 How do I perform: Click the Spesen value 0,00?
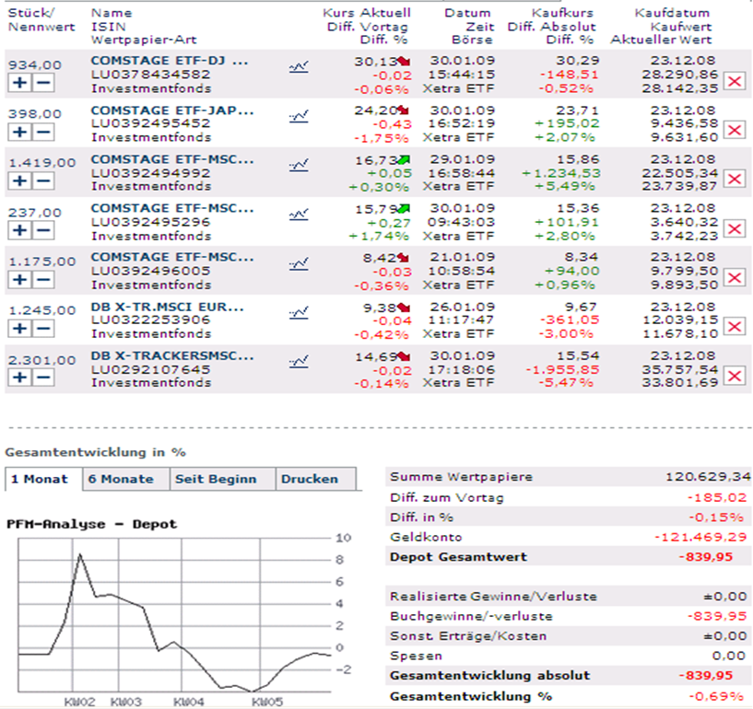[x=728, y=656]
